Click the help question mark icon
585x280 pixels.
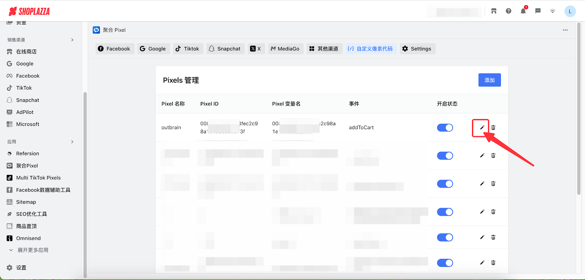click(x=509, y=11)
